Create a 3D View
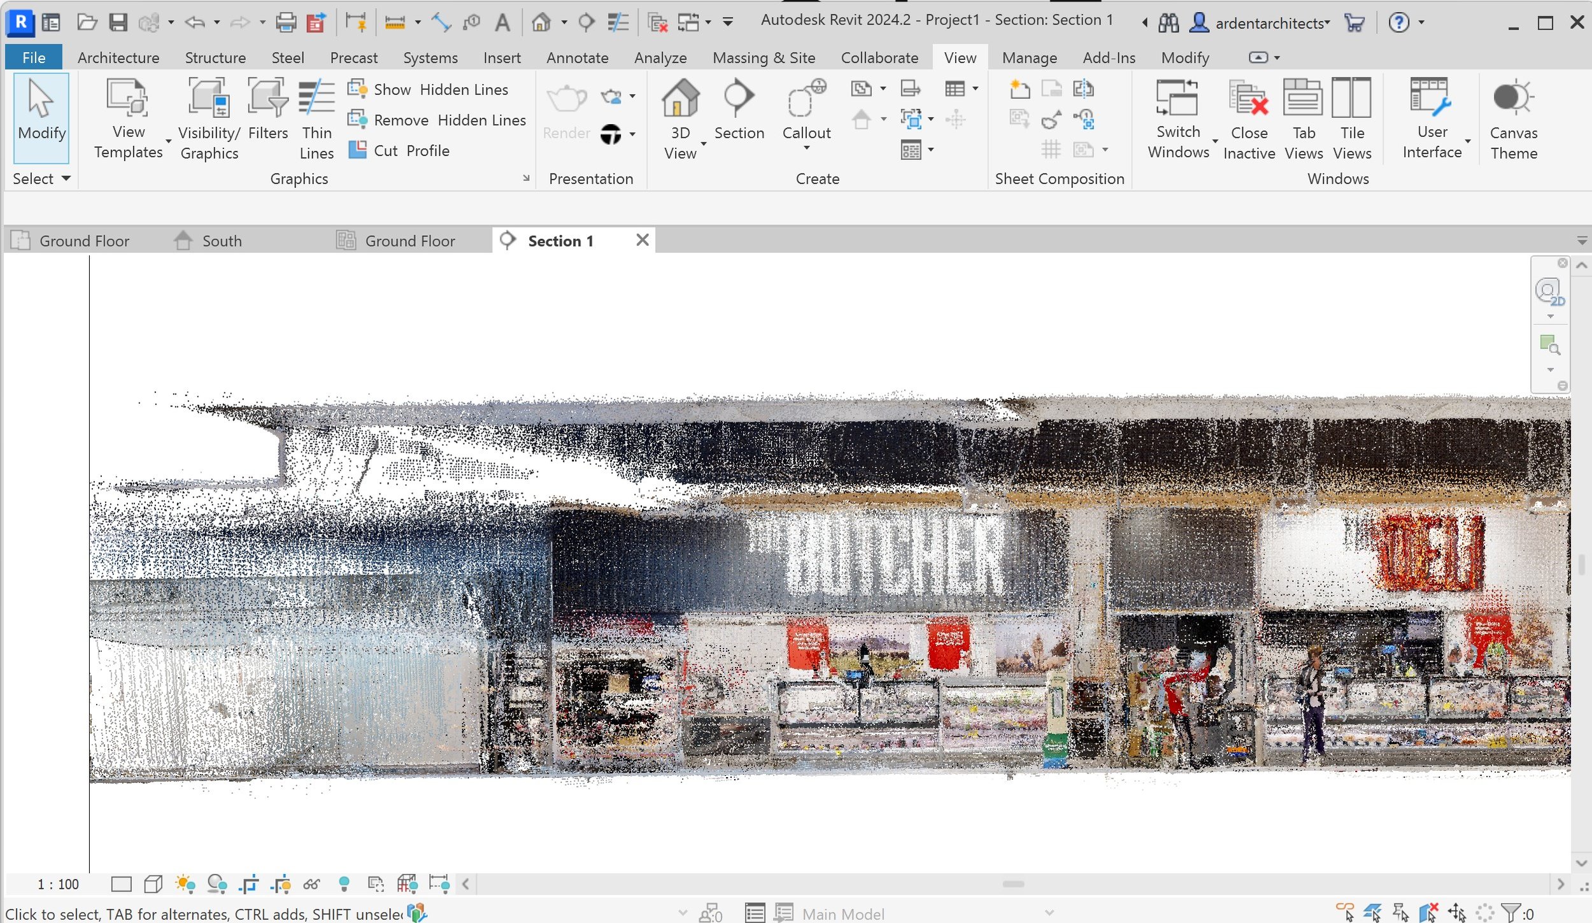 coord(680,118)
